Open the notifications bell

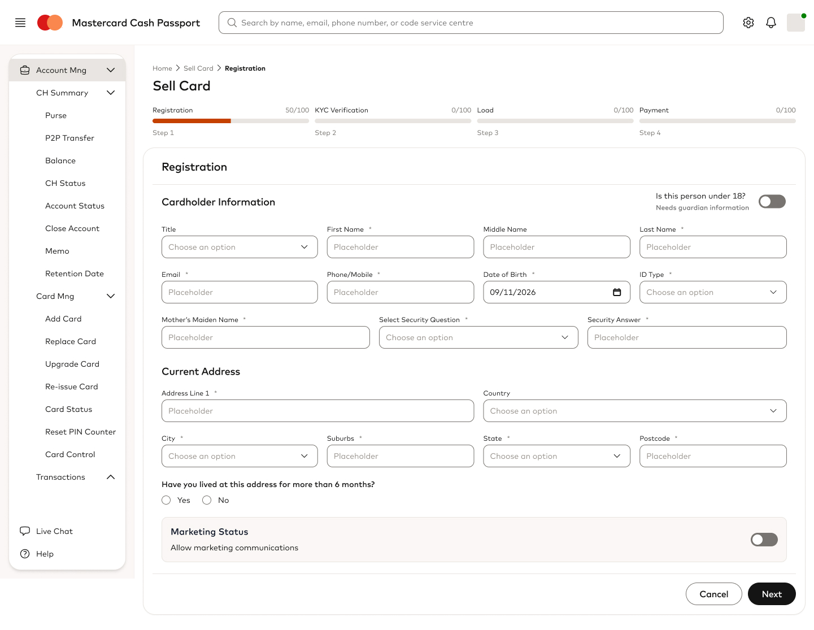click(x=771, y=23)
